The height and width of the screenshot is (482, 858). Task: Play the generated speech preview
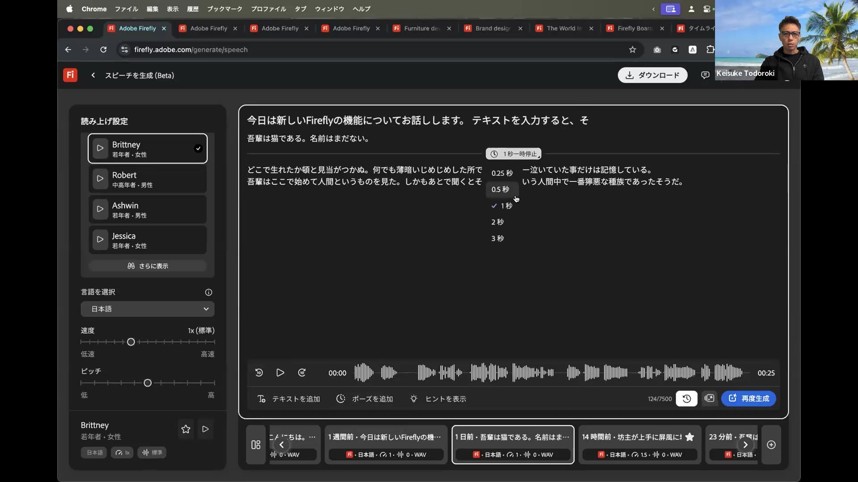[x=280, y=373]
